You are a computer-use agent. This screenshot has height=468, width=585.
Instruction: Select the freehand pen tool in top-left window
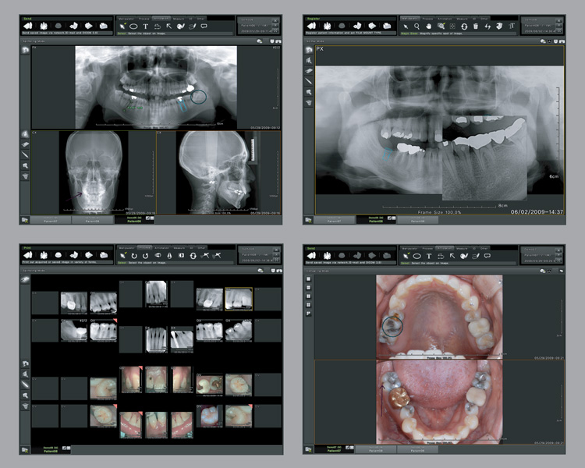tap(193, 26)
